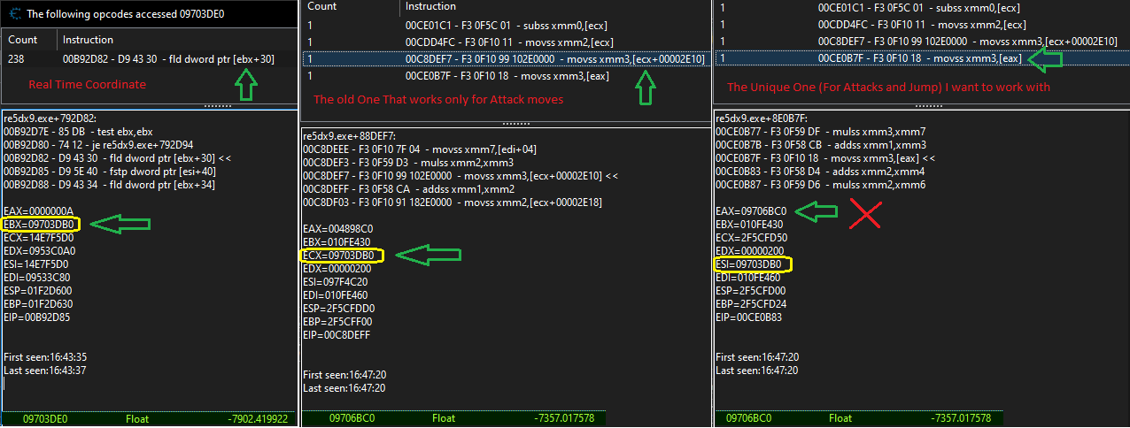This screenshot has width=1130, height=428.
Task: Click the register value ESI=097F4C20
Action: pyautogui.click(x=337, y=281)
